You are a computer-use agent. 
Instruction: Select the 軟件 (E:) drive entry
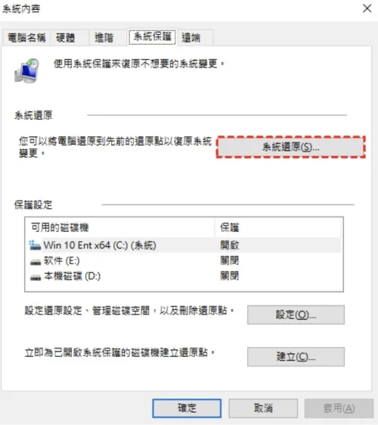184,261
